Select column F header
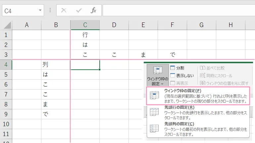 pyautogui.click(x=172, y=25)
